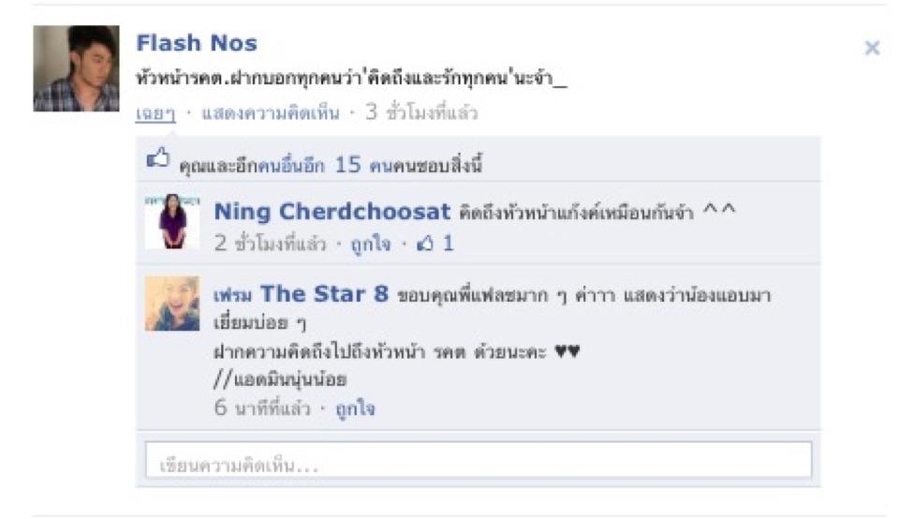Open the 2 ชั่วโมงที่แล้ว comment timestamp
The height and width of the screenshot is (519, 899).
coord(270,244)
